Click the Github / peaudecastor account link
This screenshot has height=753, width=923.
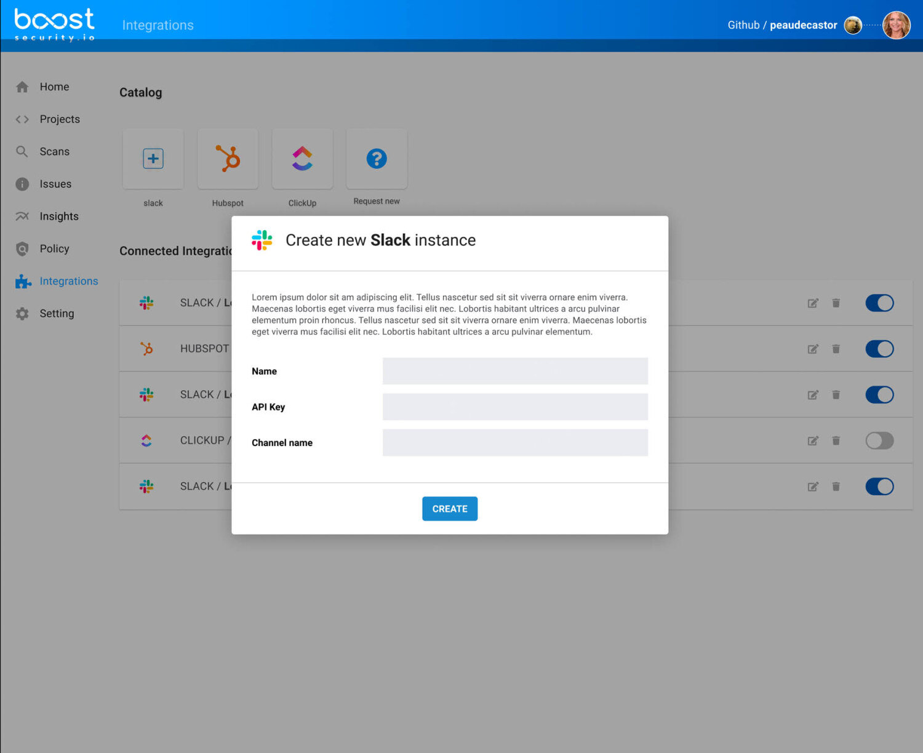pyautogui.click(x=782, y=25)
